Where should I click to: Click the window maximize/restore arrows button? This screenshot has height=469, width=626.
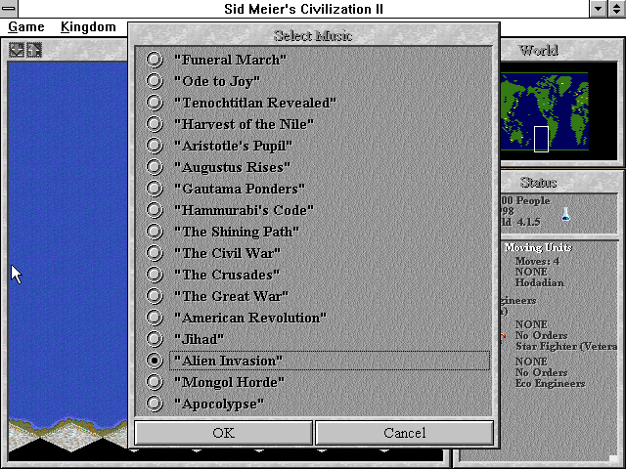[x=616, y=9]
